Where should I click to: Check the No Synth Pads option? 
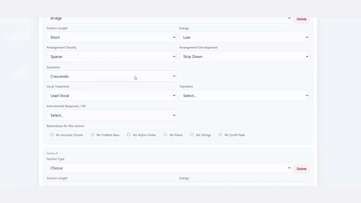(221, 135)
